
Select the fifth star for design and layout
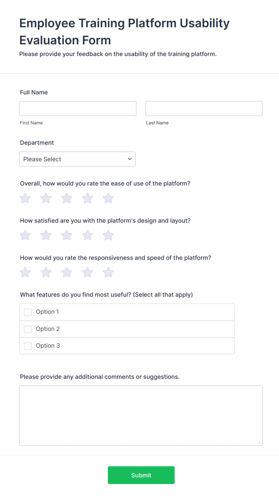[108, 235]
